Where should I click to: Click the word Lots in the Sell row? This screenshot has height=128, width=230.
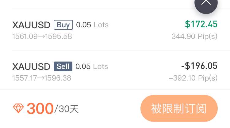[101, 66]
